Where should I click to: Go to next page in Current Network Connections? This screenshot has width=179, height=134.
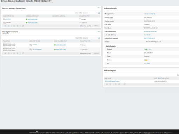click(x=14, y=26)
